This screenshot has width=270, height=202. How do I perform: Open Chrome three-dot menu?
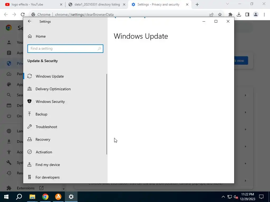[x=264, y=15]
